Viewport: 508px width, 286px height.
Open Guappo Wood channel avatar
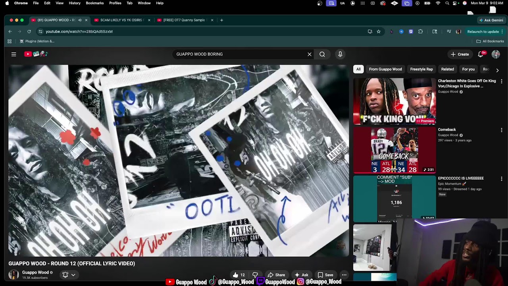tap(13, 274)
